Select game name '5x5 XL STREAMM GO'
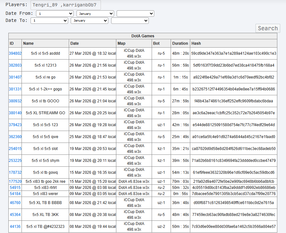286x233 pixels. click(45, 113)
